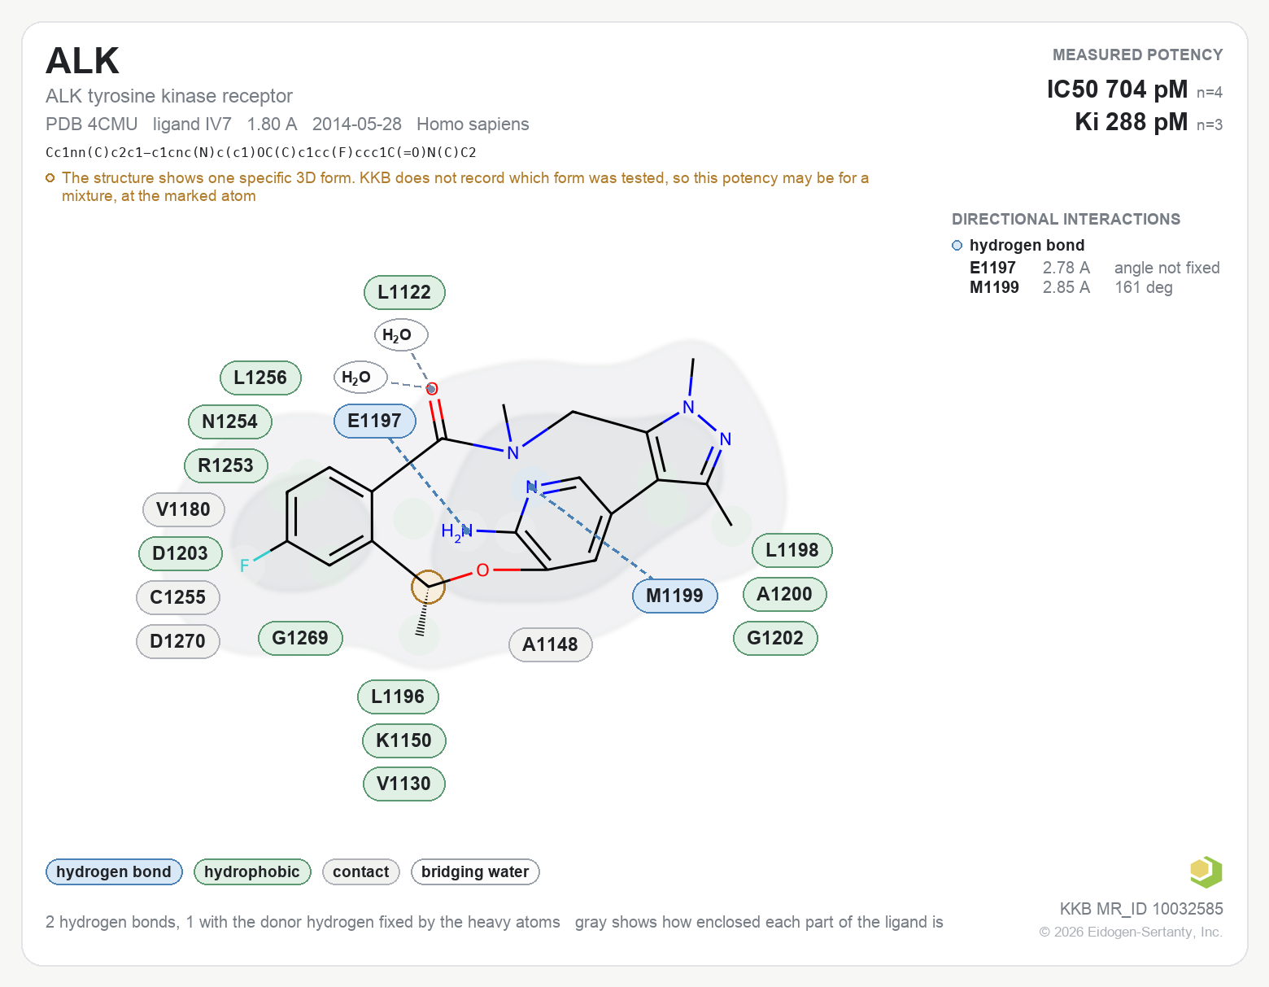Select residue G1202
The image size is (1269, 987).
[776, 638]
